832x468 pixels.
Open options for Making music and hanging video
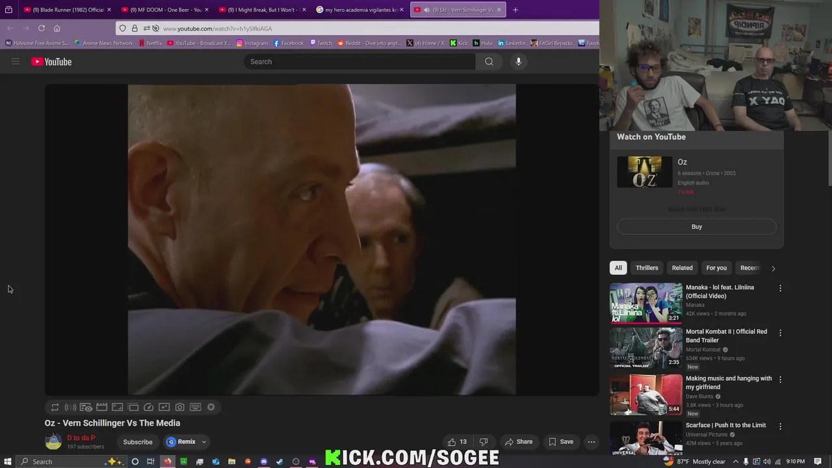[780, 379]
